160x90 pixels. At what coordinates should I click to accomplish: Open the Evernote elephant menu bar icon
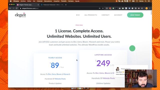(x=125, y=1)
